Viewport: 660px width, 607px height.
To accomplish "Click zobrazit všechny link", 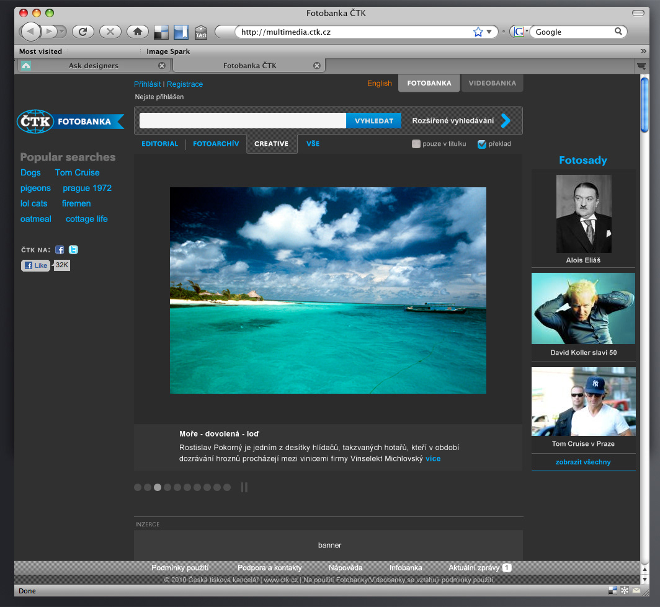I will [583, 462].
